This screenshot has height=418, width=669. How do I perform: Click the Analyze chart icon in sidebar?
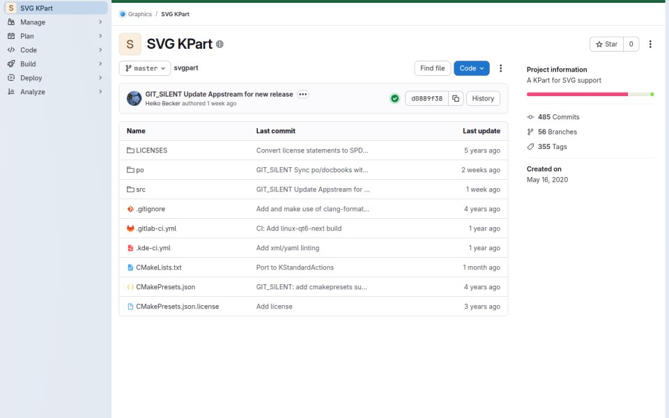(x=11, y=92)
